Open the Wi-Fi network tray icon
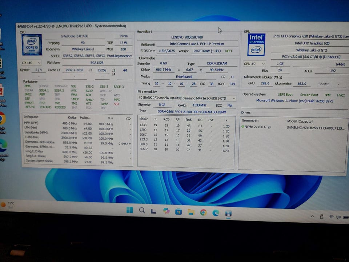The height and width of the screenshot is (262, 349). [331, 217]
